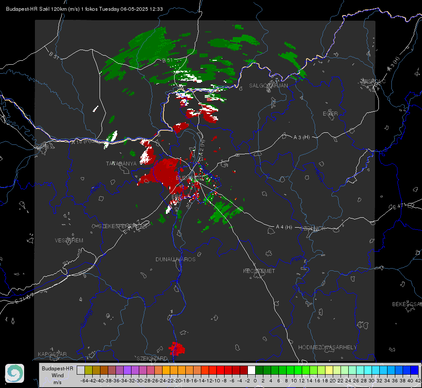Click the EGER city label
The height and width of the screenshot is (388, 422).
[x=330, y=114]
